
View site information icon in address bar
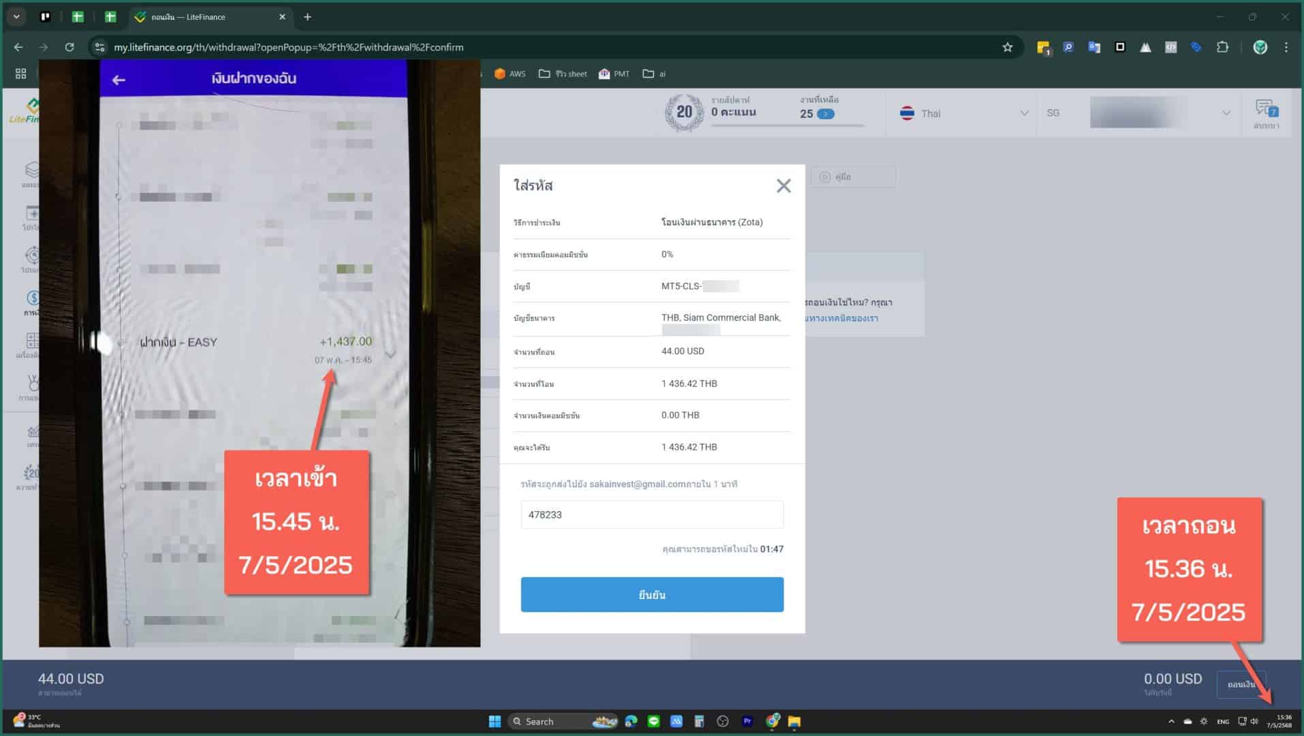(x=99, y=47)
